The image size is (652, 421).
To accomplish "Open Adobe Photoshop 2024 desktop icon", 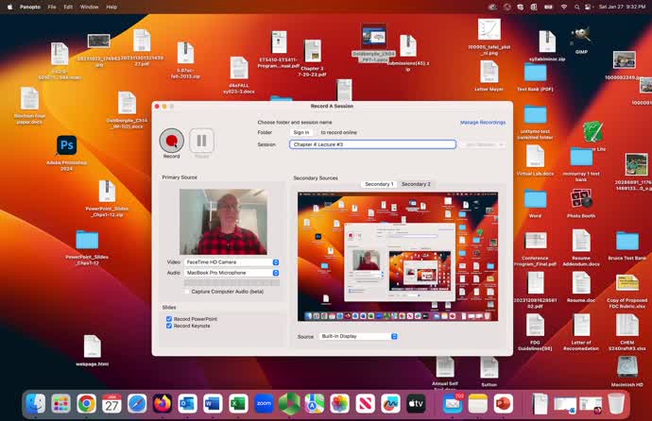I will click(x=66, y=144).
